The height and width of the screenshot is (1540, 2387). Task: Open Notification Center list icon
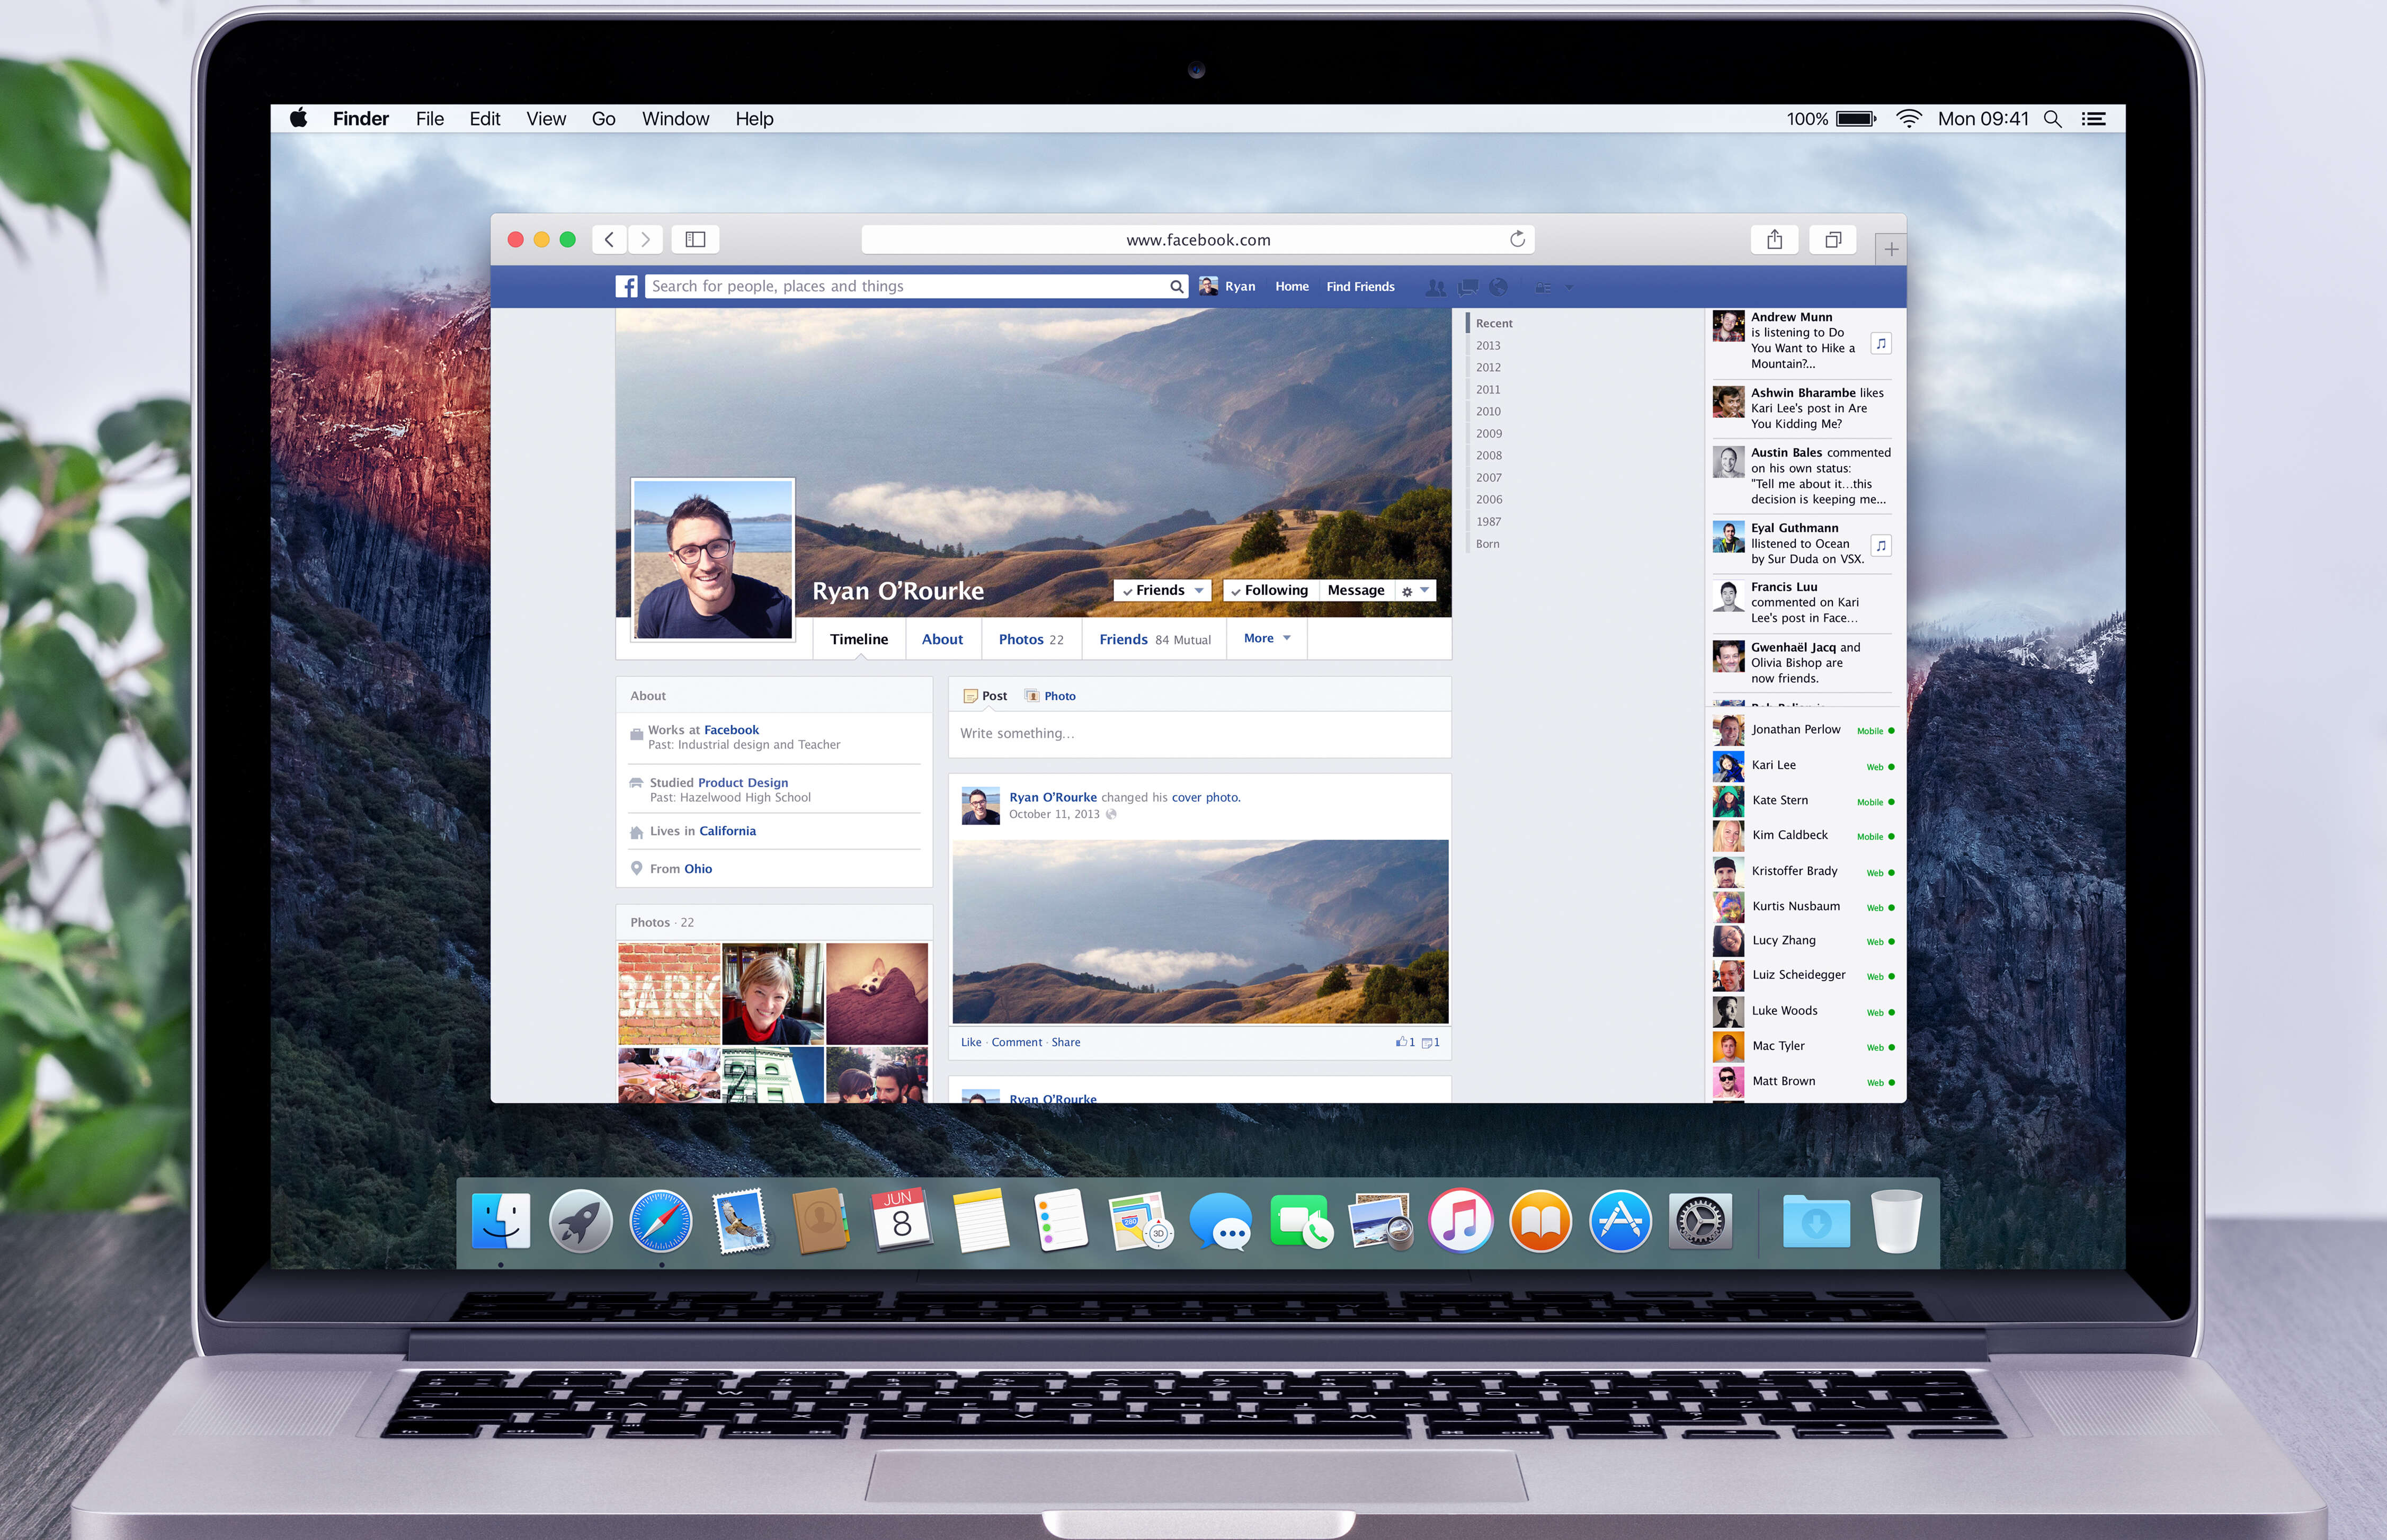[x=2094, y=119]
